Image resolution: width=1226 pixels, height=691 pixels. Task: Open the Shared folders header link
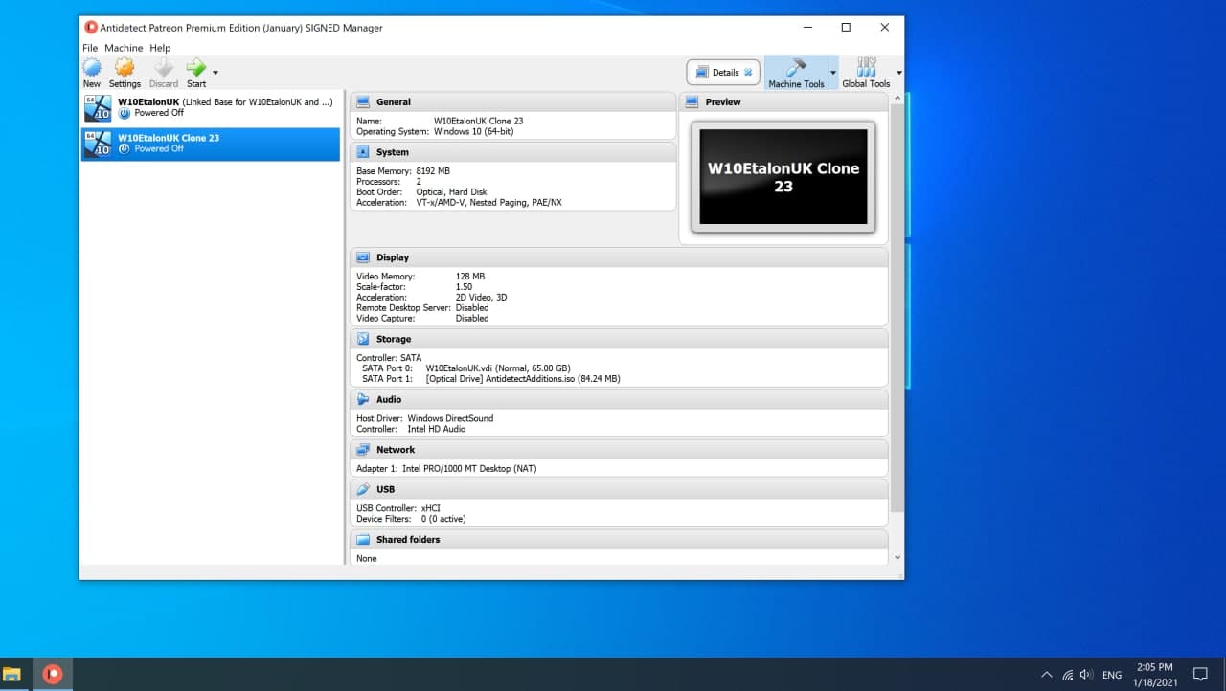click(x=408, y=540)
